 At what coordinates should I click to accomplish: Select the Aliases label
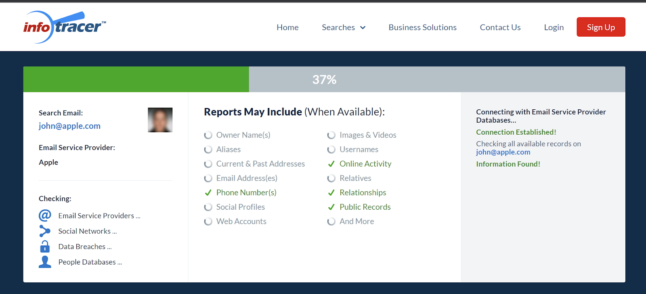[x=229, y=150]
